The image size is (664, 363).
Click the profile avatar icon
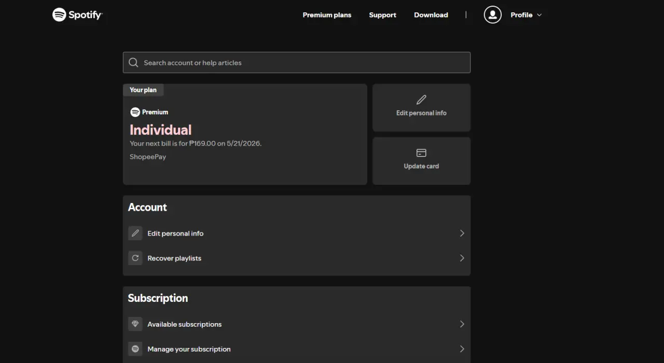(x=493, y=14)
